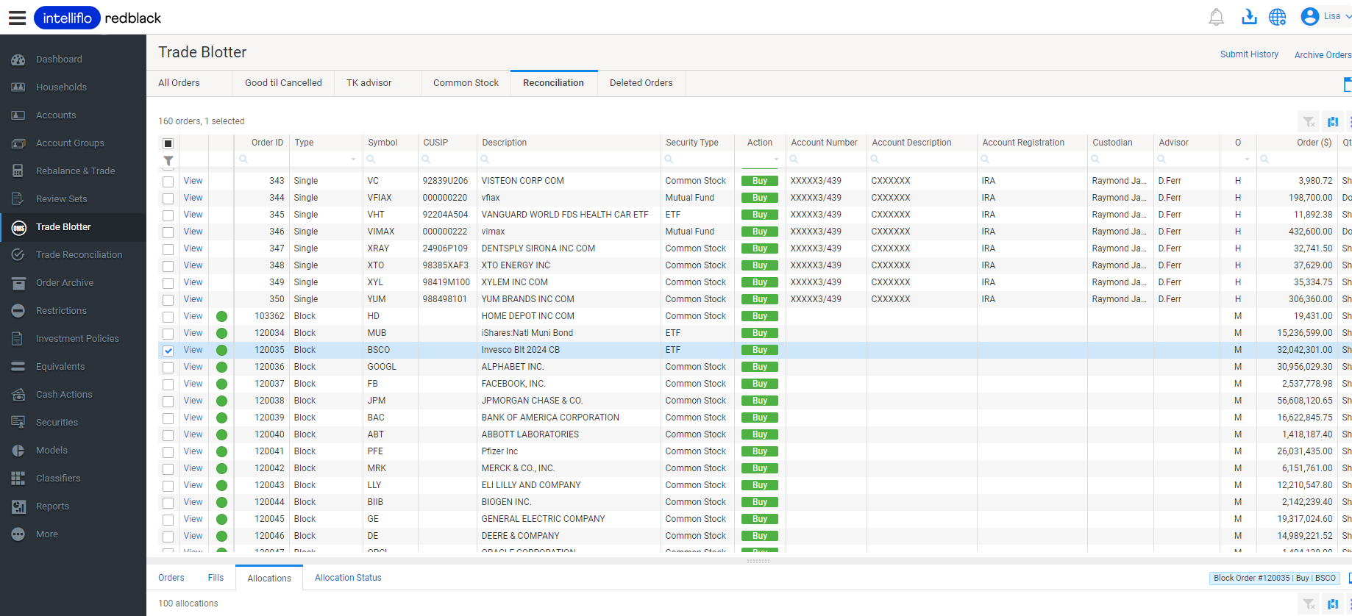
Task: Open More in sidebar
Action: click(46, 534)
